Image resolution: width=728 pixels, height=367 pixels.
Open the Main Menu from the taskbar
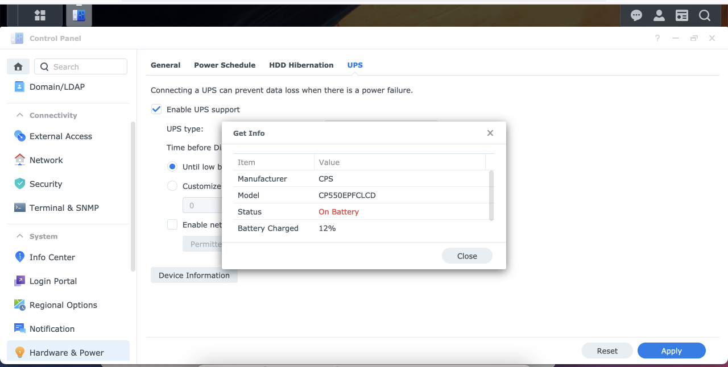[39, 15]
